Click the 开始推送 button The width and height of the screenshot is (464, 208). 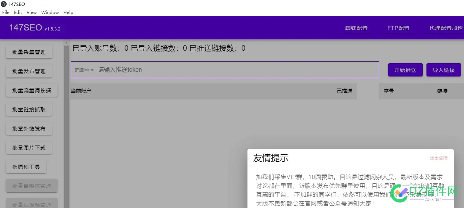[405, 70]
